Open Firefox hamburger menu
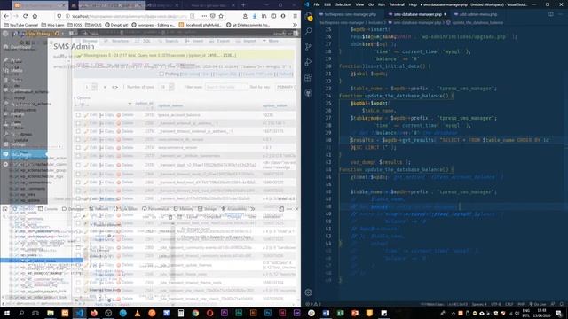 [296, 16]
